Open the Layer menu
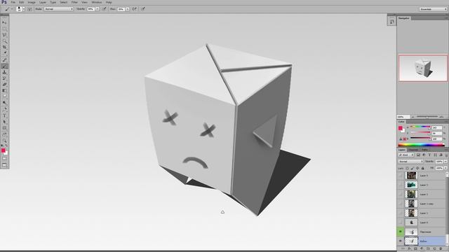 point(42,2)
